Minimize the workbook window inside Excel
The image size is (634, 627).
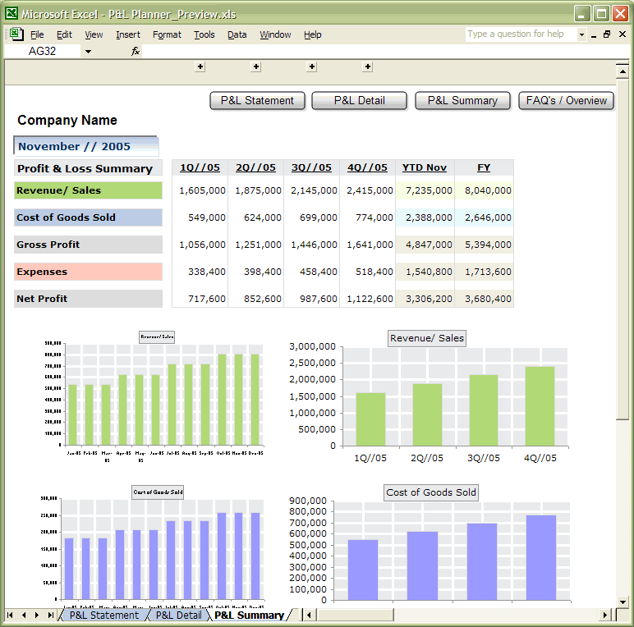pyautogui.click(x=594, y=35)
